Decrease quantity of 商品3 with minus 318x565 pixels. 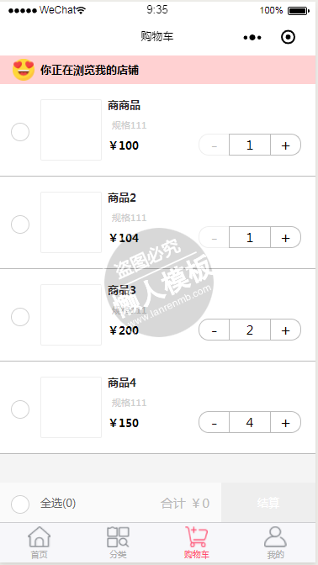point(215,330)
